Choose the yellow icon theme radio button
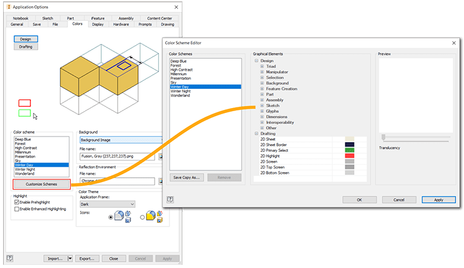 click(142, 217)
